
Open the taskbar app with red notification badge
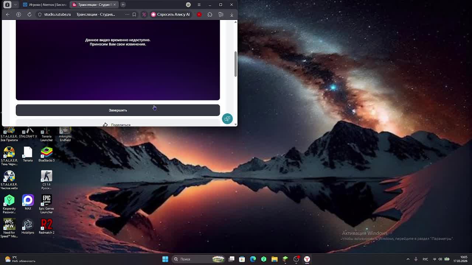click(296, 259)
